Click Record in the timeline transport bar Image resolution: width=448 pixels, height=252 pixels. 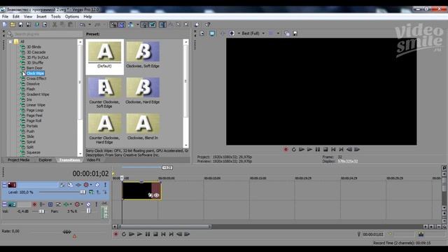pyautogui.click(x=115, y=234)
